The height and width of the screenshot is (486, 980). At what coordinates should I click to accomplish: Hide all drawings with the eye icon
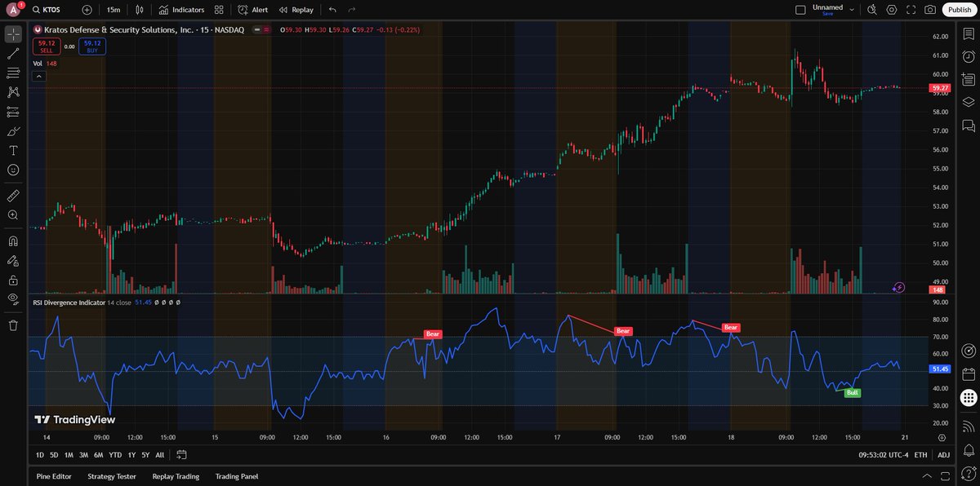[x=13, y=299]
